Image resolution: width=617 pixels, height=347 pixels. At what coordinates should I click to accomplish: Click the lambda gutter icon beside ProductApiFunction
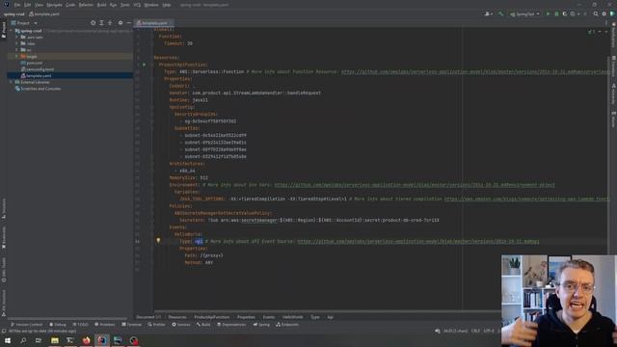[144, 65]
